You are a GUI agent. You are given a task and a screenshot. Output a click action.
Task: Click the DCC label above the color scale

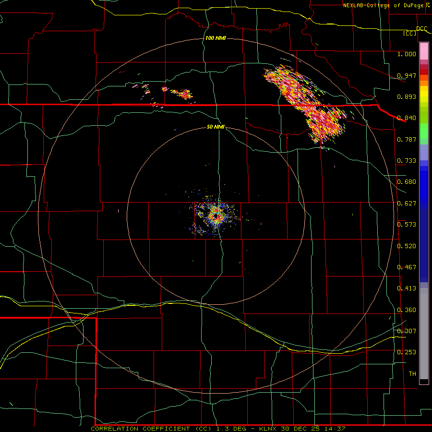pos(421,28)
